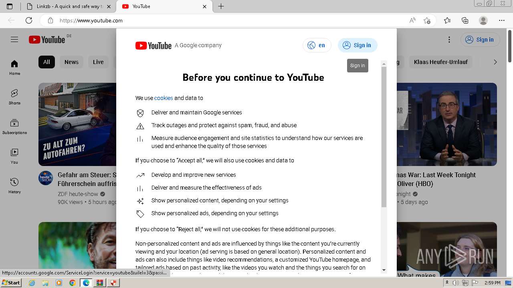Go to YouTube Home in sidebar
Screen dimensions: 513x288
14,68
